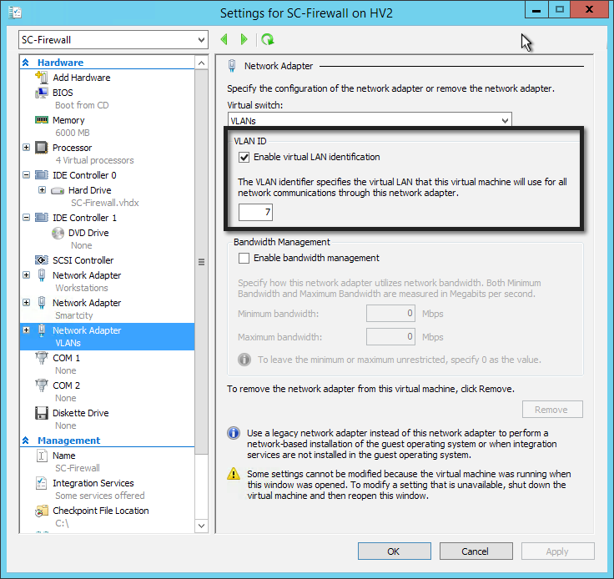Viewport: 614px width, 579px height.
Task: Click the green forward navigation arrow
Action: pyautogui.click(x=244, y=39)
